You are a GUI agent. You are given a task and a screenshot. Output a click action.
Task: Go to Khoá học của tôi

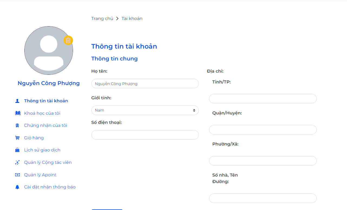pyautogui.click(x=42, y=113)
